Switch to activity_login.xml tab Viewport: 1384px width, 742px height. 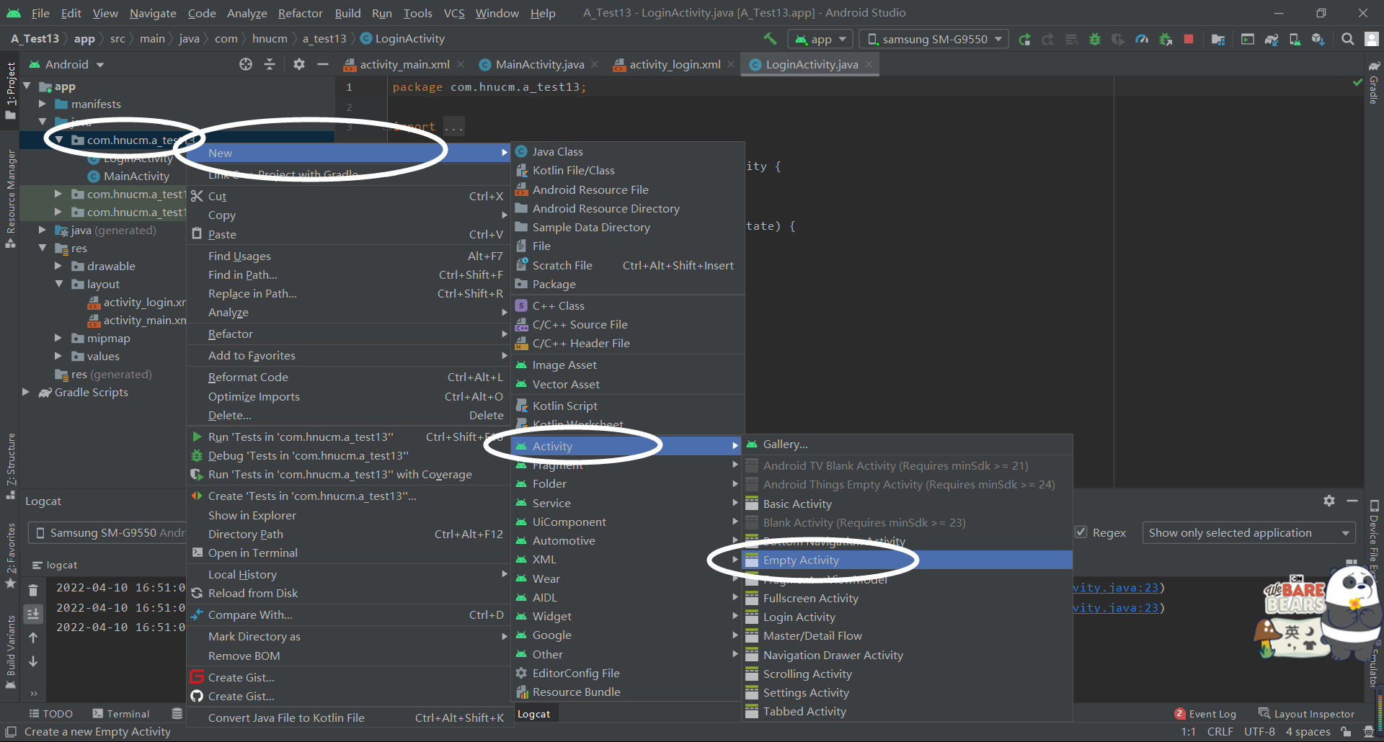click(x=674, y=64)
